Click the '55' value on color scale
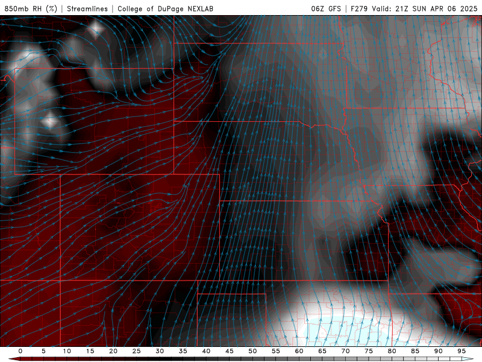Viewport: 482px width, 362px height. tap(276, 351)
